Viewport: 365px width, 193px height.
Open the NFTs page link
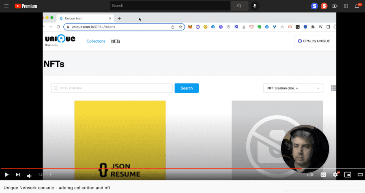coord(116,41)
